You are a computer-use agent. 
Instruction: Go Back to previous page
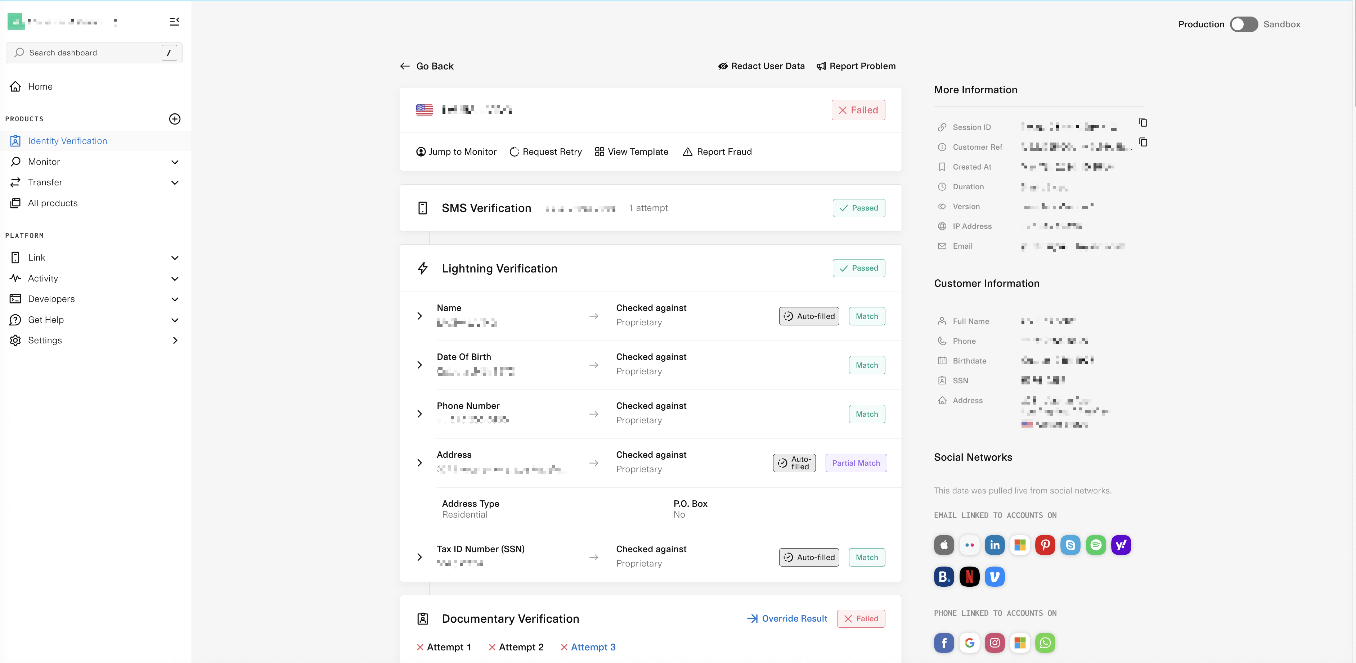(x=426, y=66)
